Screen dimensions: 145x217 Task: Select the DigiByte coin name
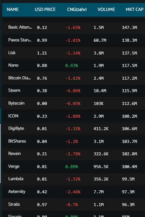(x=16, y=128)
